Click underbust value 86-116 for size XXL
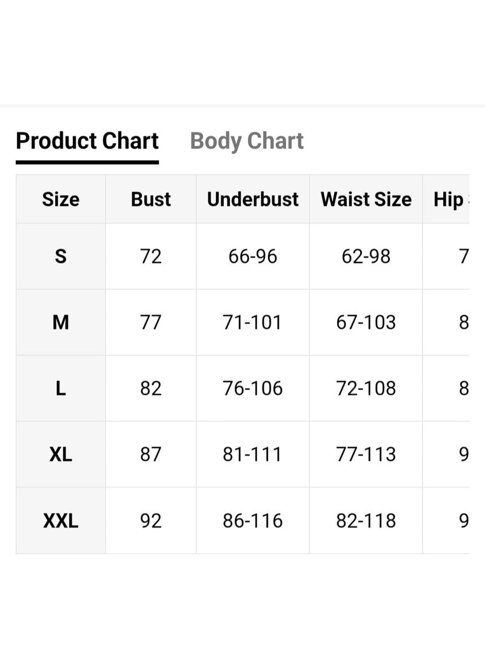The width and height of the screenshot is (485, 661). pos(253,521)
